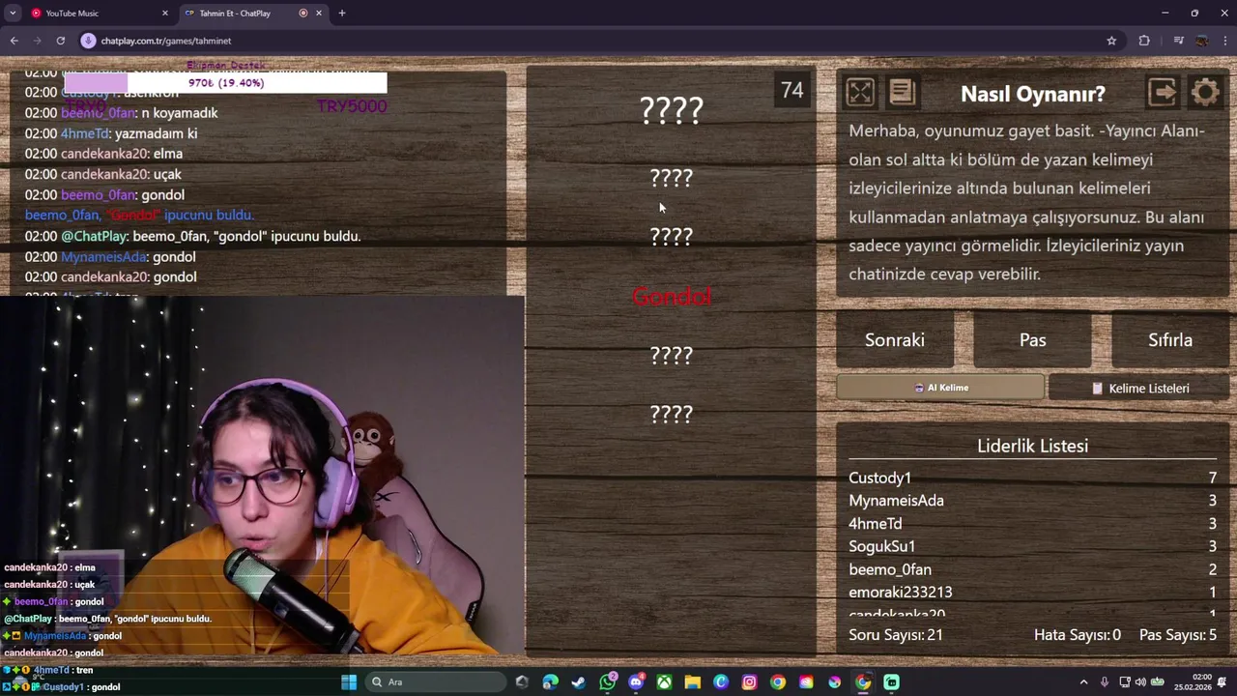Open Instagram from the taskbar
Image resolution: width=1237 pixels, height=696 pixels.
(x=749, y=682)
